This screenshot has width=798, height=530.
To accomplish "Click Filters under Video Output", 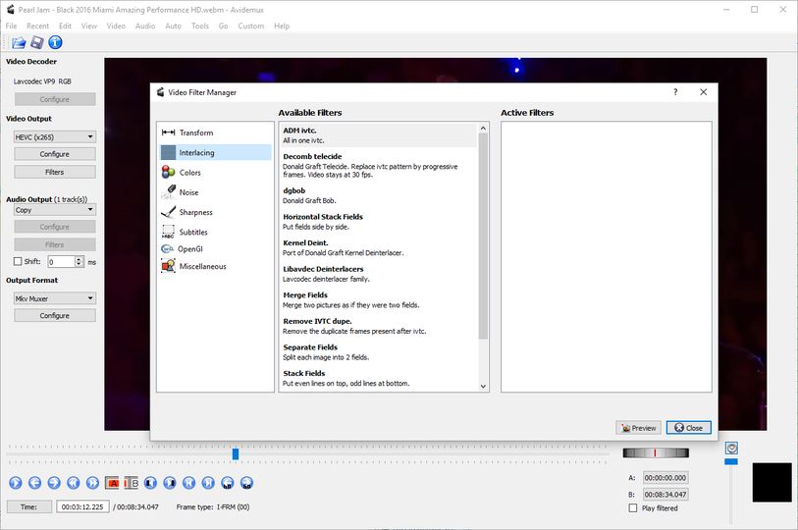I will tap(54, 172).
